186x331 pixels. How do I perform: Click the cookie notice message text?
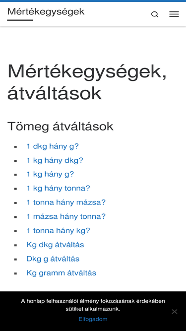93,305
